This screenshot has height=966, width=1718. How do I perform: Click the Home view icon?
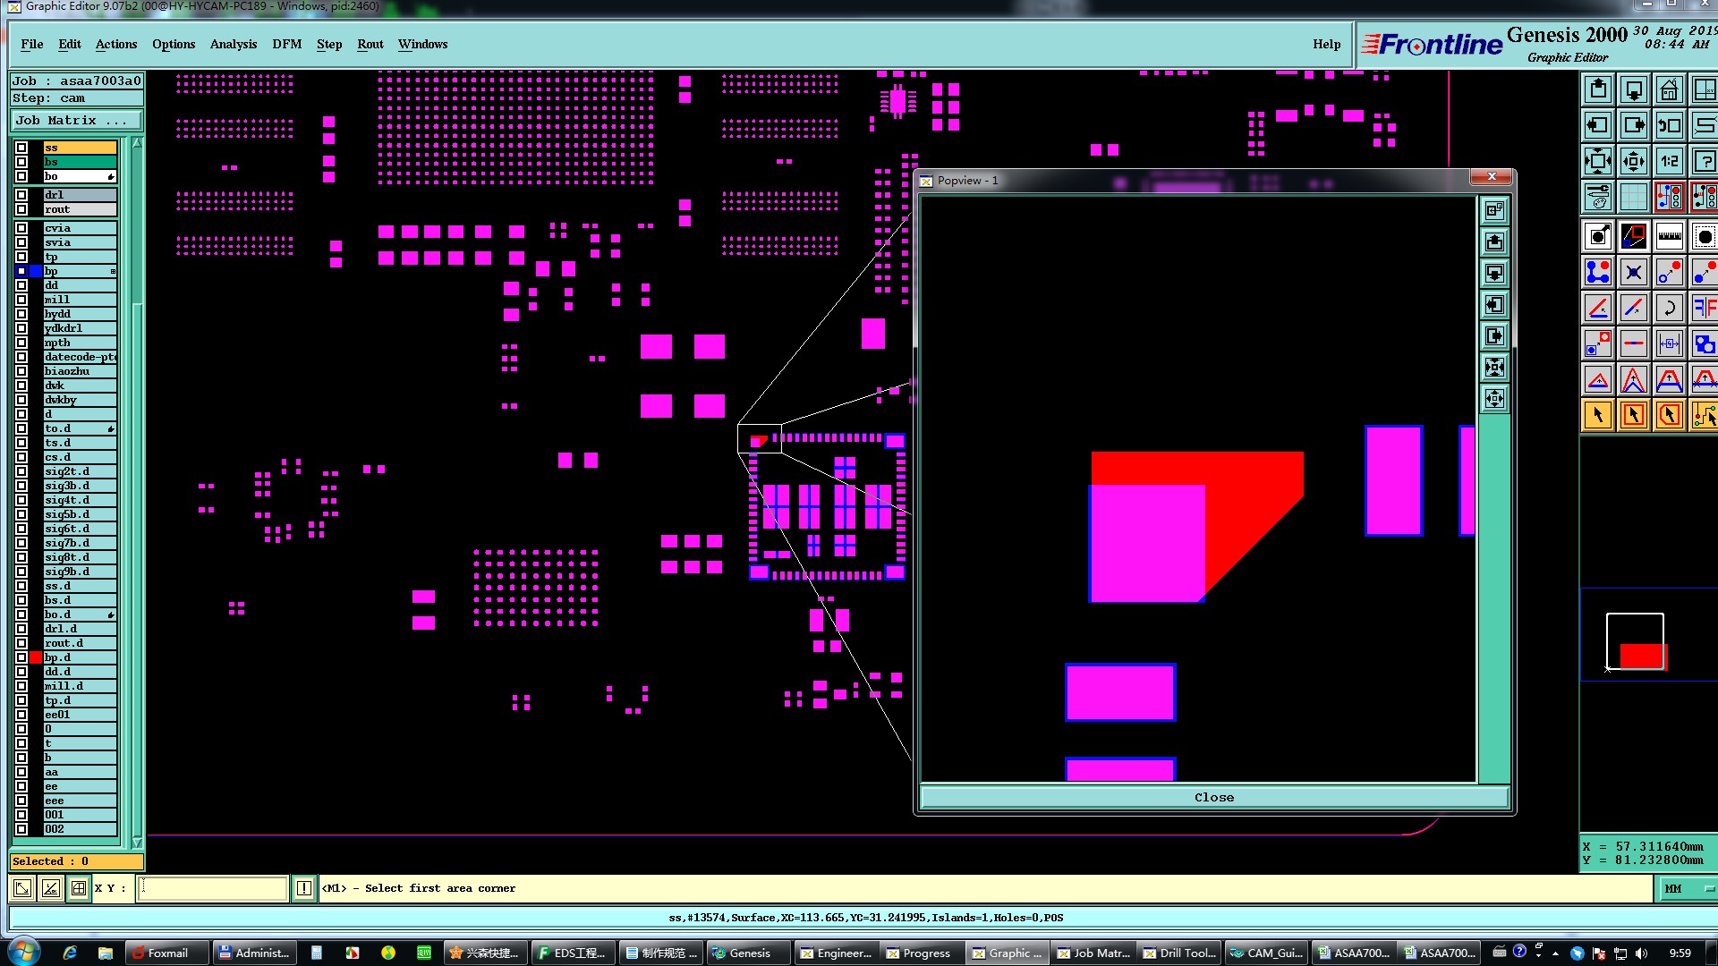point(1669,90)
